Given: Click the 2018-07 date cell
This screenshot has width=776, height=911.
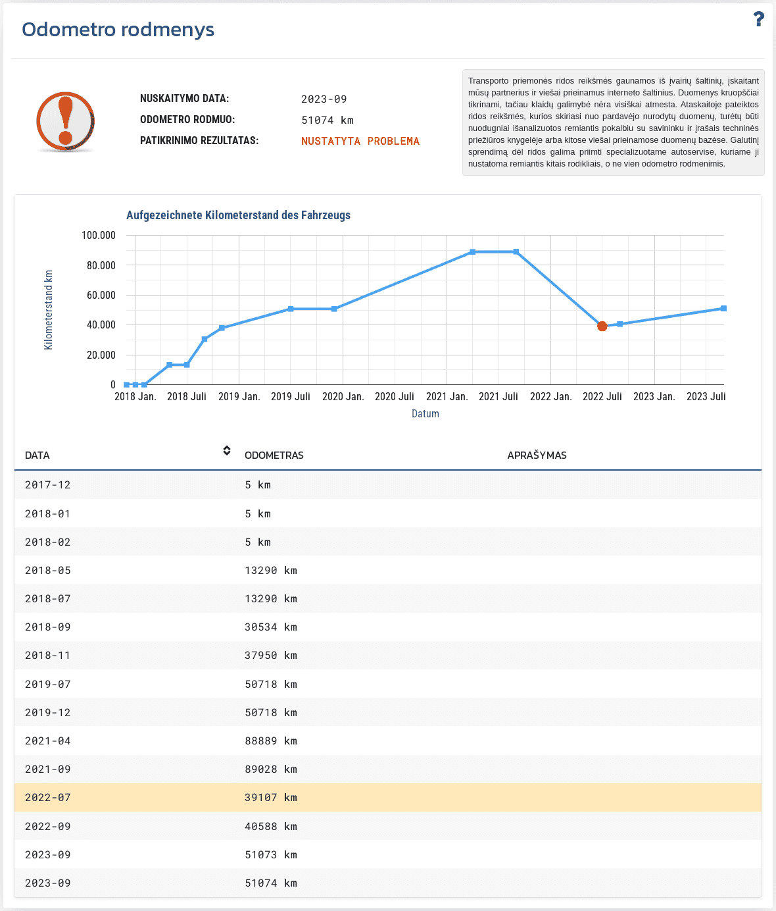Looking at the screenshot, I should coord(47,599).
